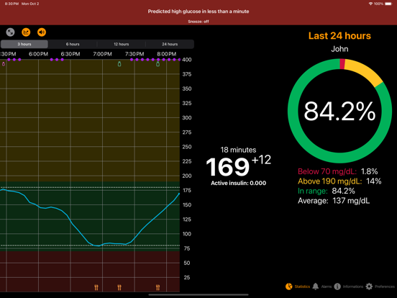Select the 3 hours range tab
The height and width of the screenshot is (298, 397).
pos(24,44)
